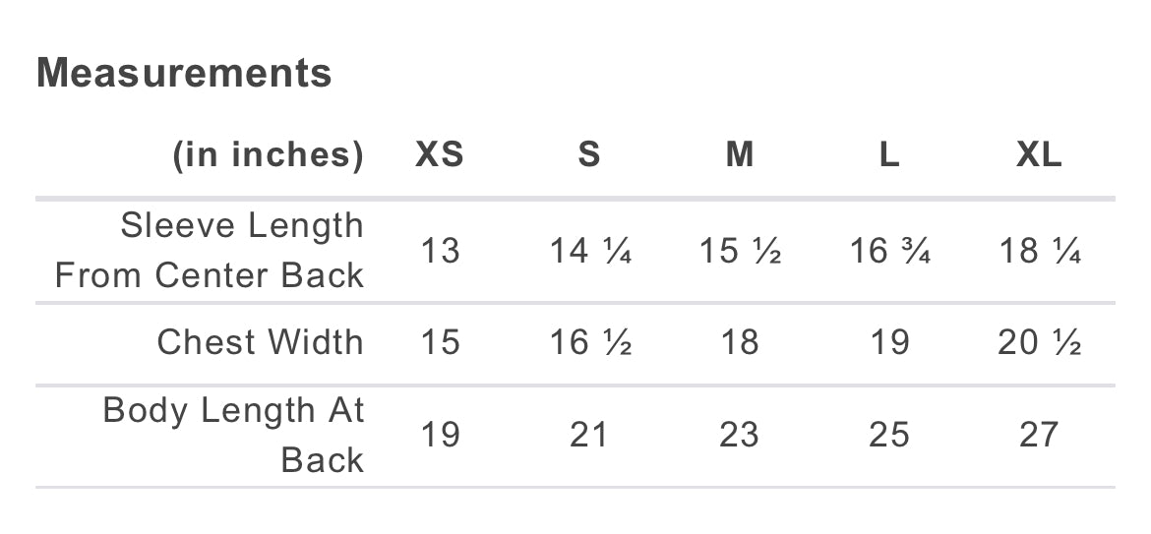Click the 20 ½ chest width cell
This screenshot has height=534, width=1151.
pyautogui.click(x=1040, y=342)
